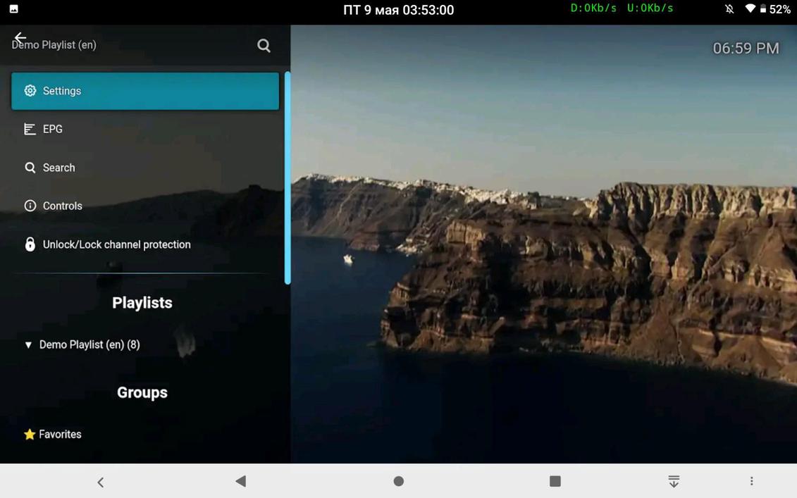
Task: Select the magnifier Search icon in sidebar
Action: click(x=30, y=167)
